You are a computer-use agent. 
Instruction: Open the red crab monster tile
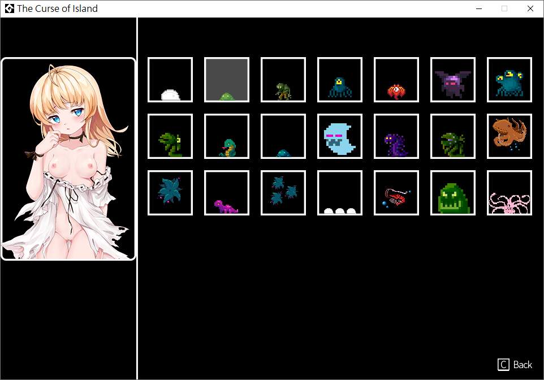[396, 80]
